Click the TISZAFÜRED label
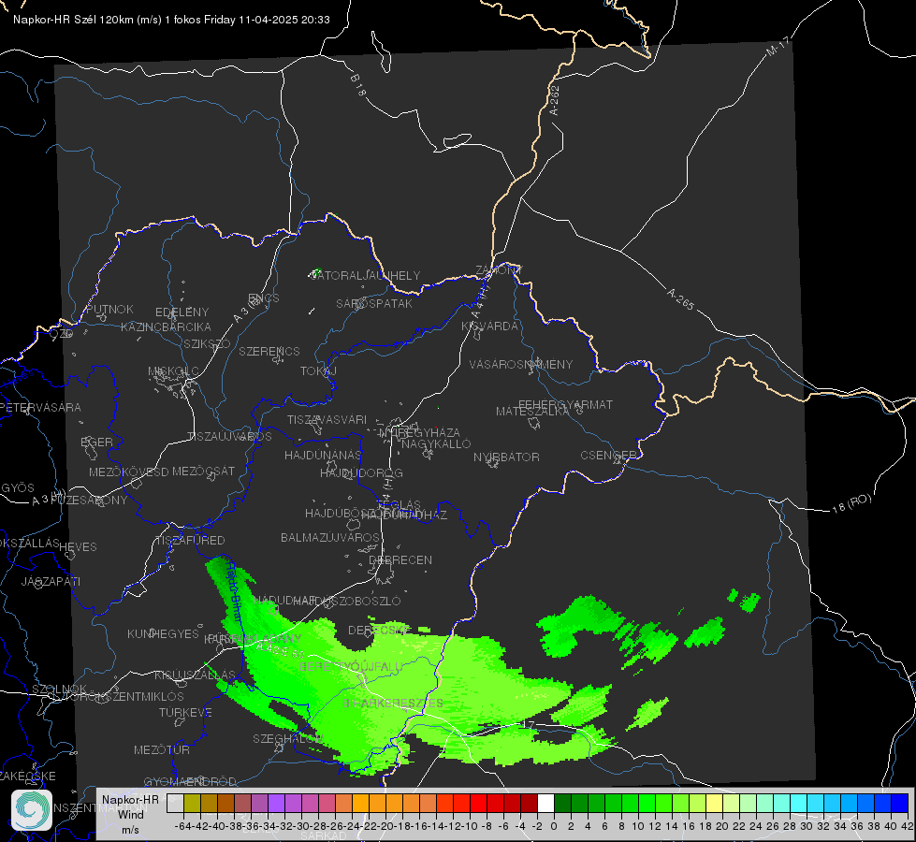The width and height of the screenshot is (916, 842). [190, 540]
